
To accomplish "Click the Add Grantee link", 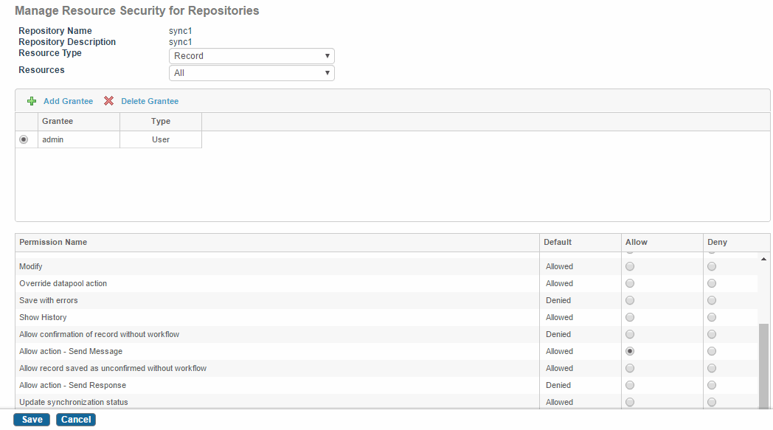I will tap(68, 101).
